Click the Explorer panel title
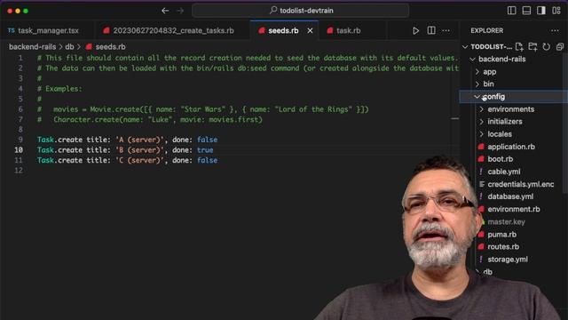 (487, 31)
